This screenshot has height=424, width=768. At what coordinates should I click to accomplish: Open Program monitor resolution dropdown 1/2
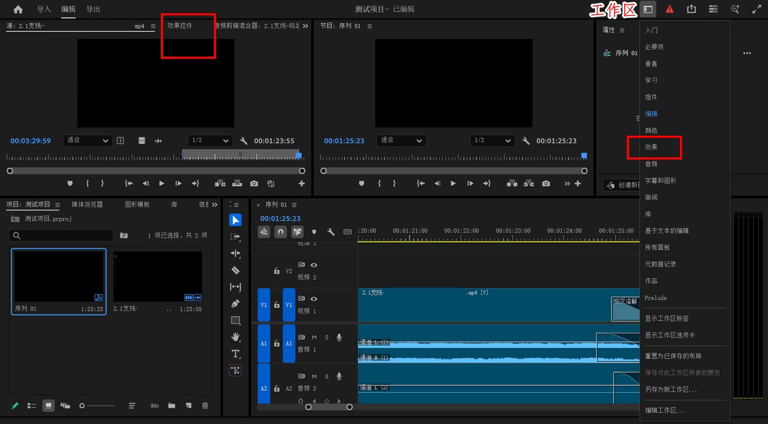[x=493, y=140]
